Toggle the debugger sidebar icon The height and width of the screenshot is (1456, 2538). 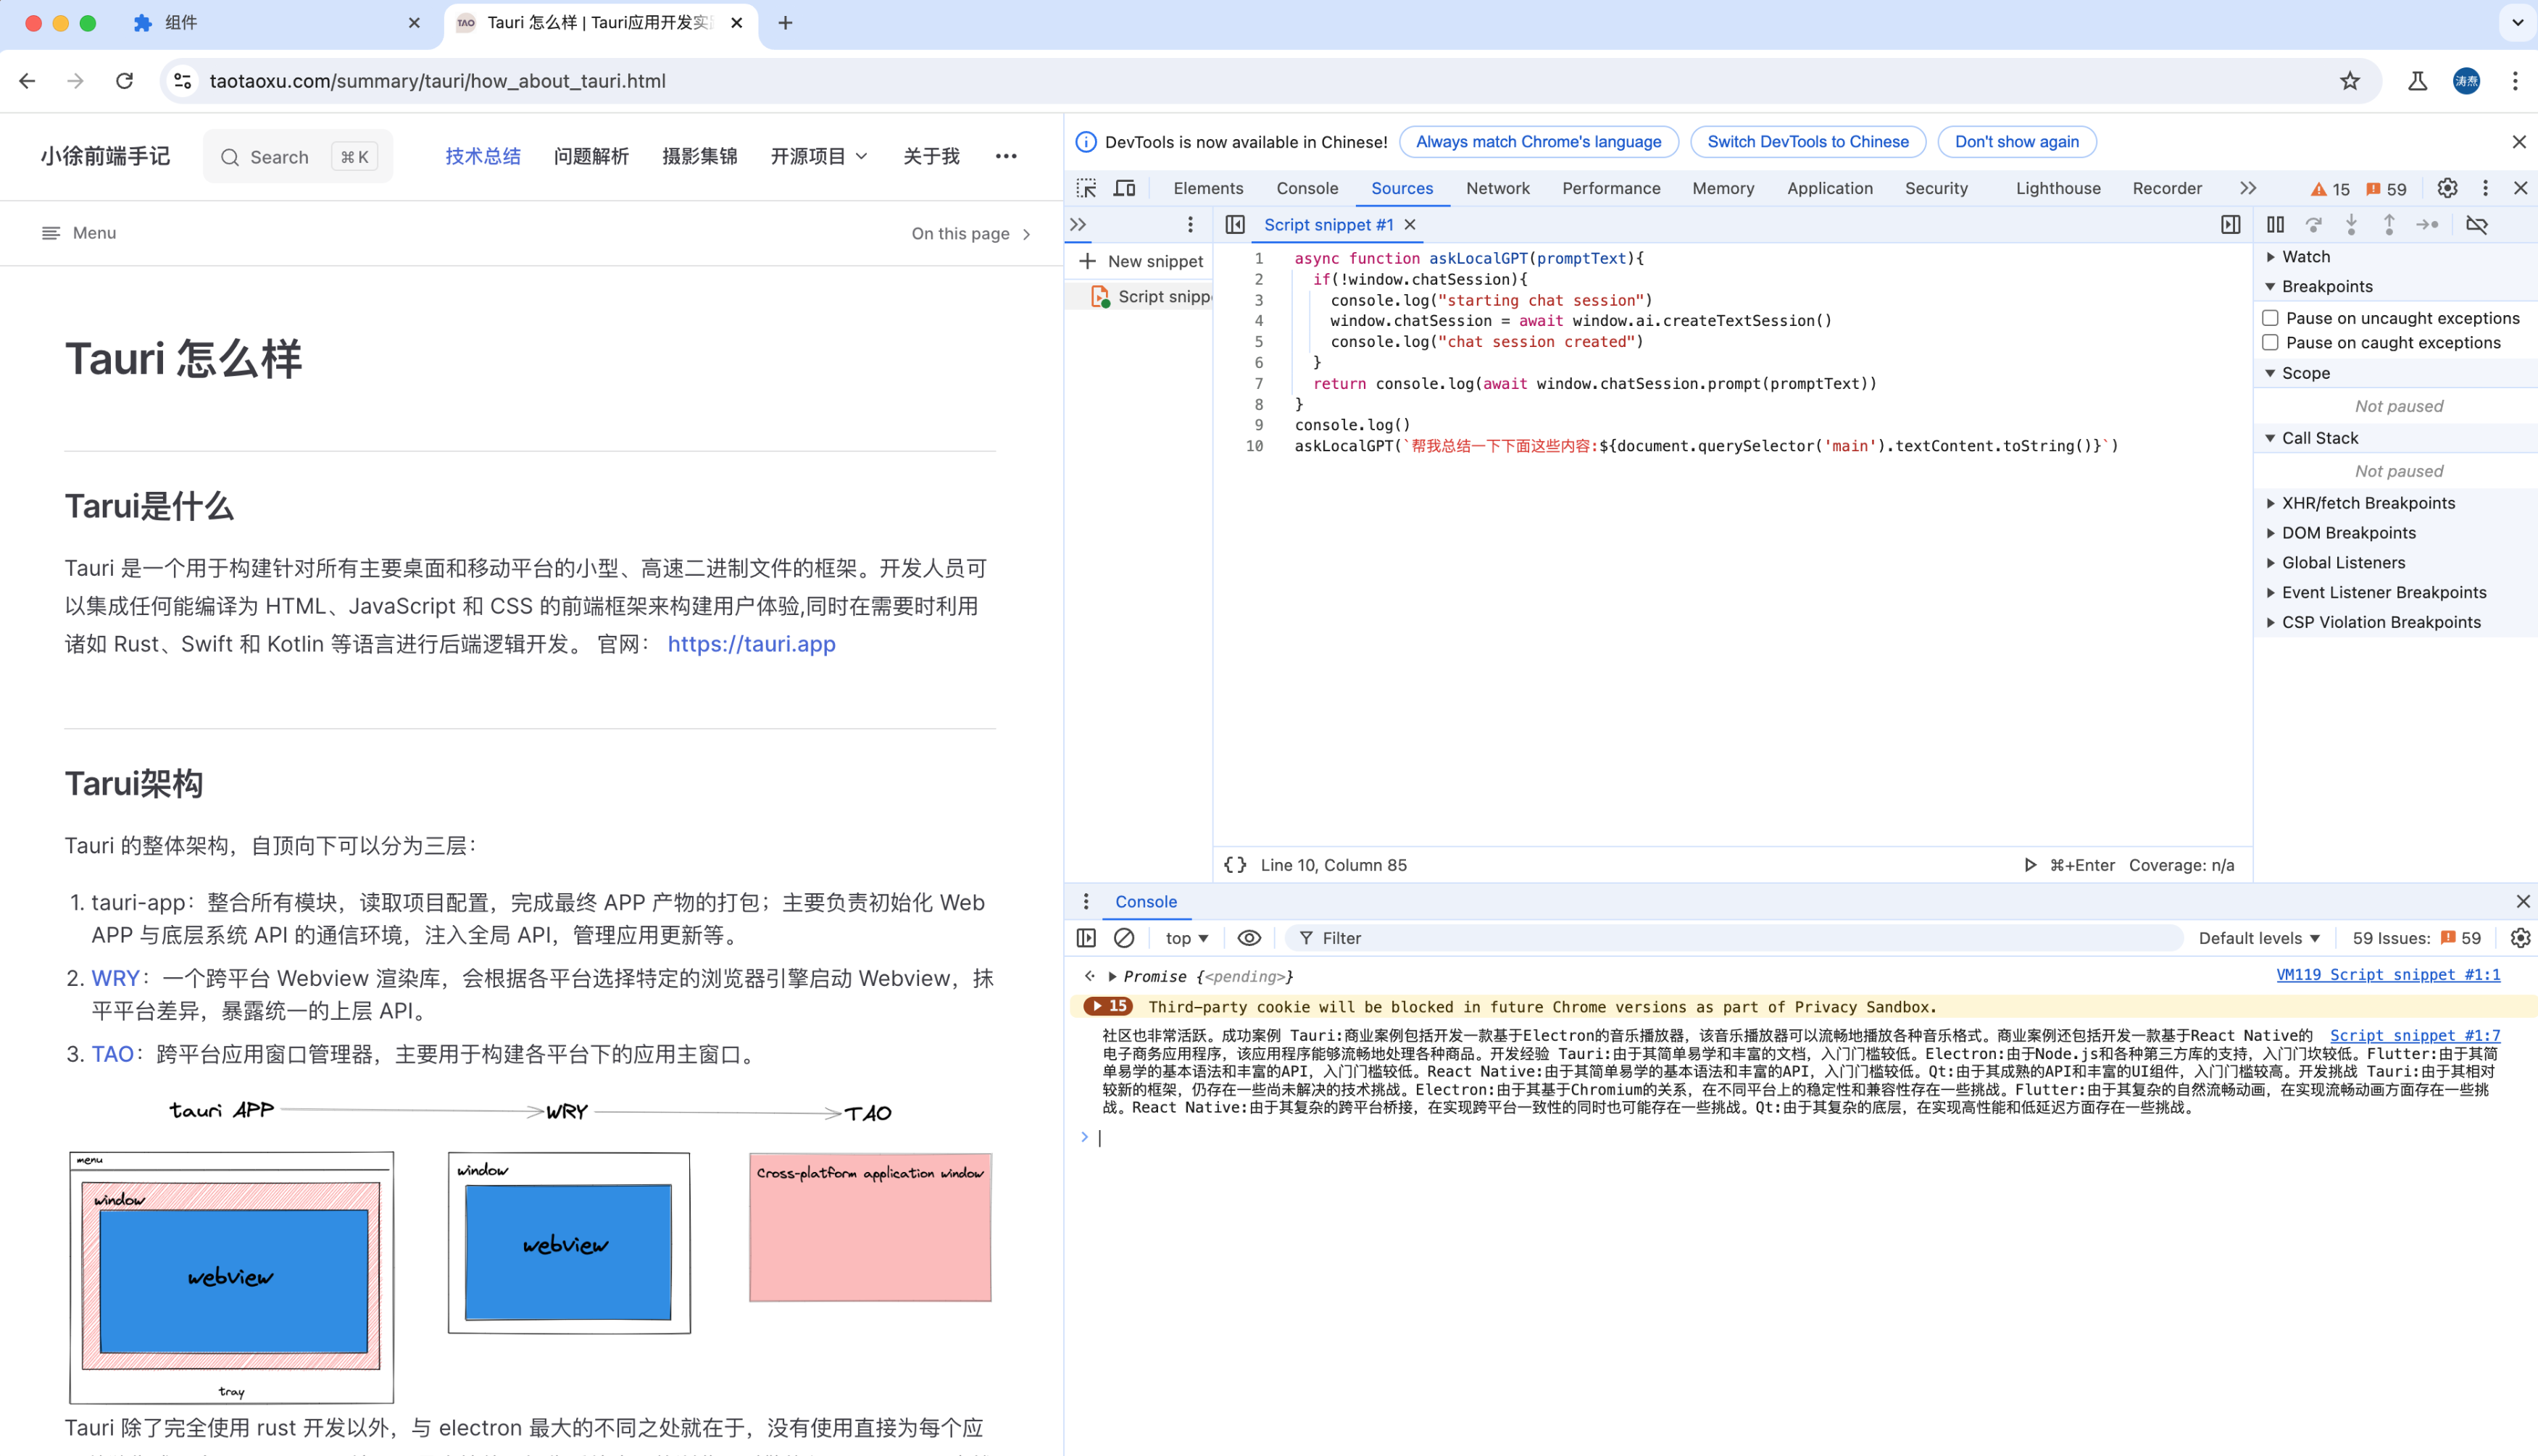2231,225
